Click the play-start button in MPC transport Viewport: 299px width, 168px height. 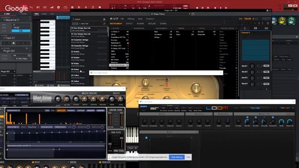226,8
